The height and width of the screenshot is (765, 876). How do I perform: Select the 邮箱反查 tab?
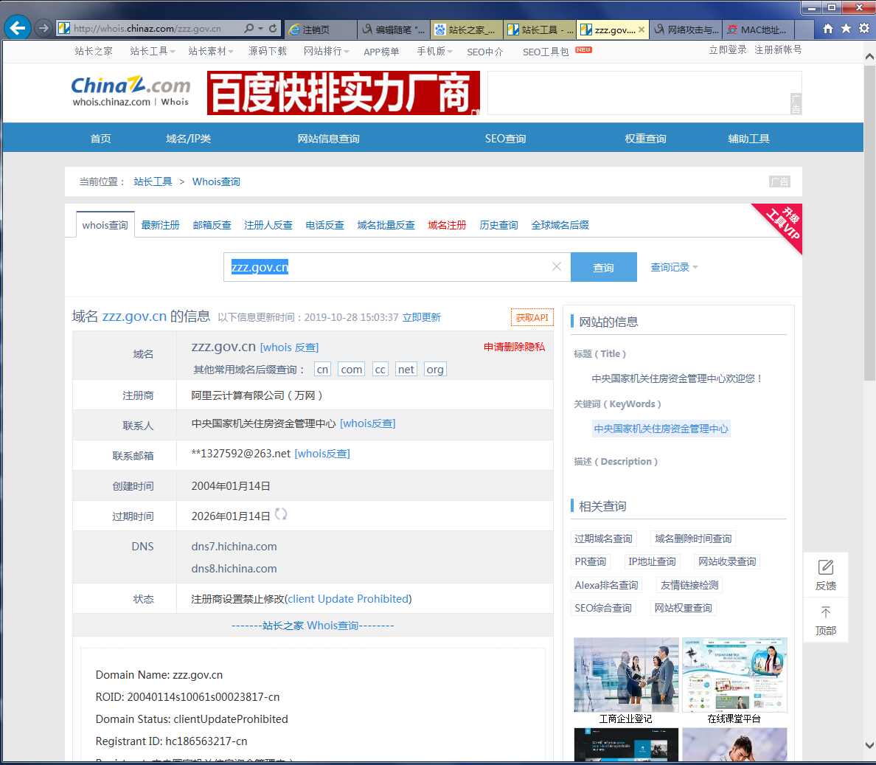[212, 225]
